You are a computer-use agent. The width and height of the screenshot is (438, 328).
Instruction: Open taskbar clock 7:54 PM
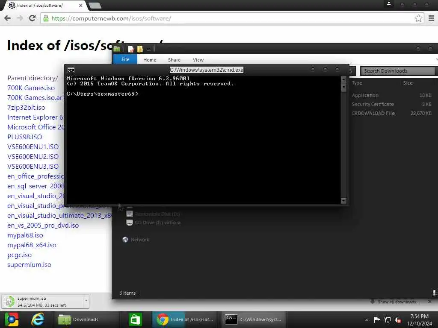click(x=419, y=320)
